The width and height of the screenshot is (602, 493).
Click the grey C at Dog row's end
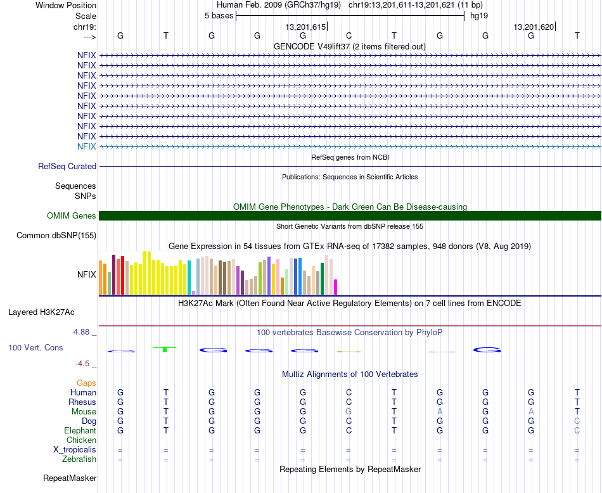pos(577,421)
